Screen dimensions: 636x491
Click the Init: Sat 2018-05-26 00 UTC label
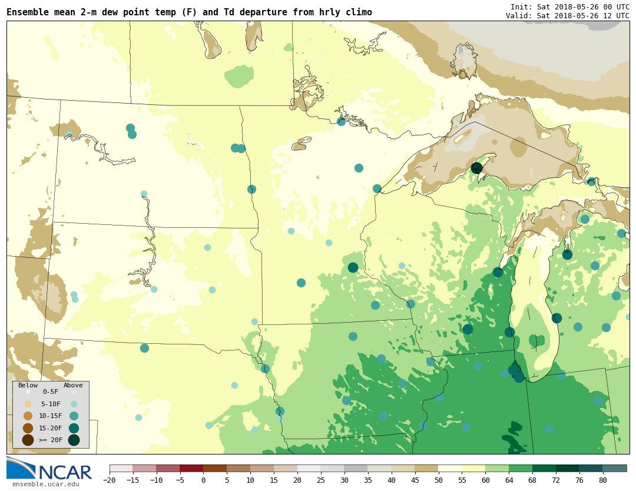pos(569,7)
